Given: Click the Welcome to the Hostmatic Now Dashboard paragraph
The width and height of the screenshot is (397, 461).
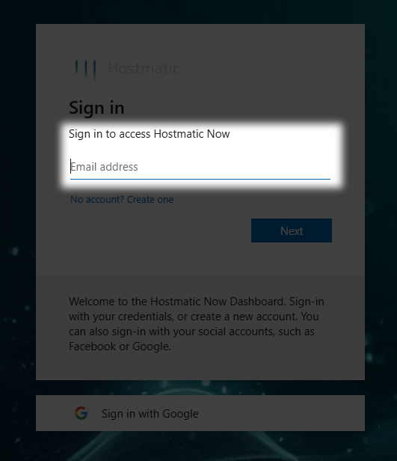Looking at the screenshot, I should click(x=197, y=324).
